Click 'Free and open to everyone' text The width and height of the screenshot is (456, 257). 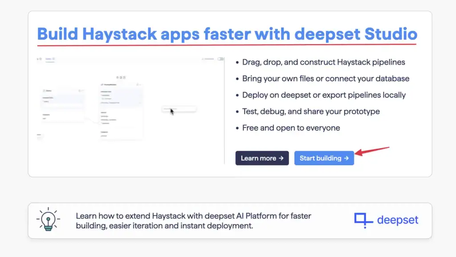click(291, 128)
